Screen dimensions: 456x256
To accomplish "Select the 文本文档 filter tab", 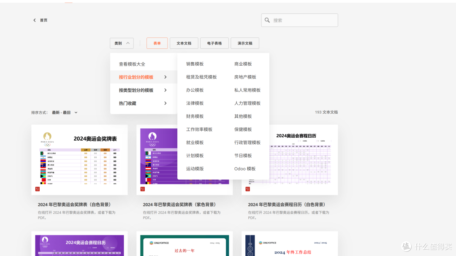I will coord(184,43).
